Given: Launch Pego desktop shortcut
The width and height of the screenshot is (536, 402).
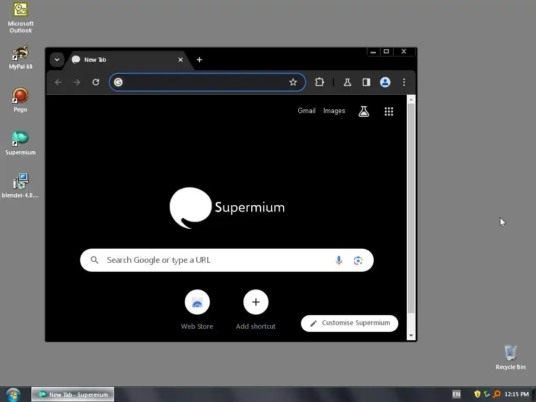Looking at the screenshot, I should 20,100.
